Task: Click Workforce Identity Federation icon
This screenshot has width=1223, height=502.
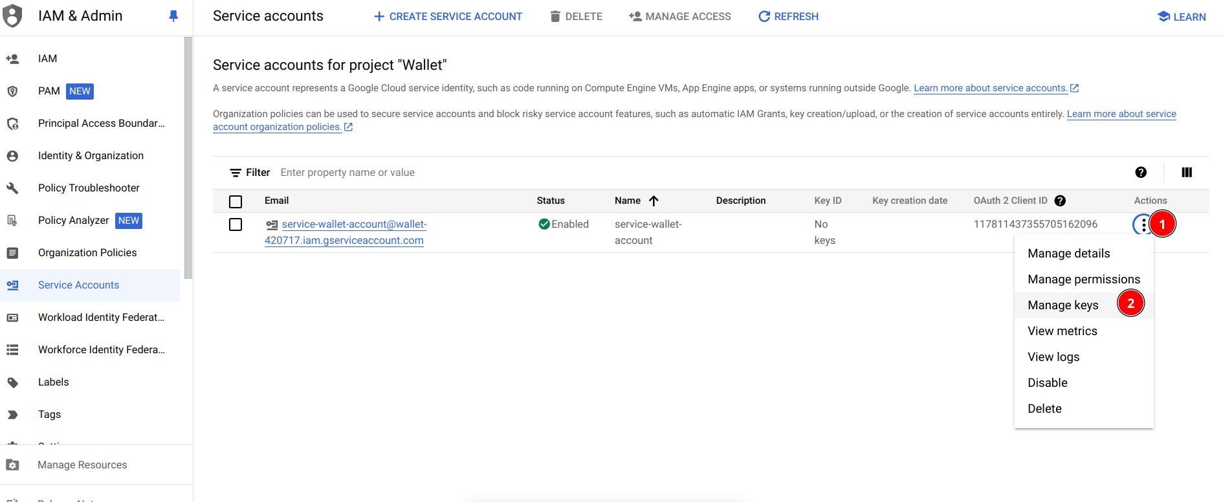Action: point(12,350)
